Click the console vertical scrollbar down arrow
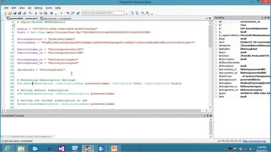 tap(211, 137)
